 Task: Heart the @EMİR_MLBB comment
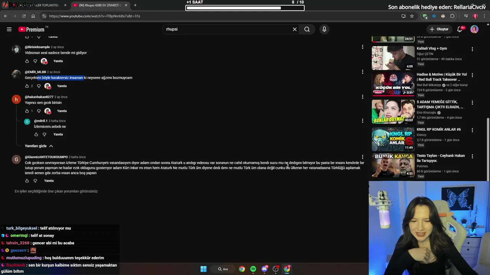tap(47, 86)
